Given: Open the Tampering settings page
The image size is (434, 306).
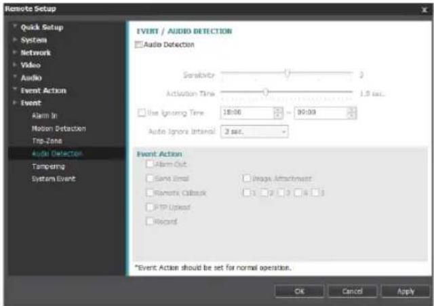Looking at the screenshot, I should tap(48, 166).
